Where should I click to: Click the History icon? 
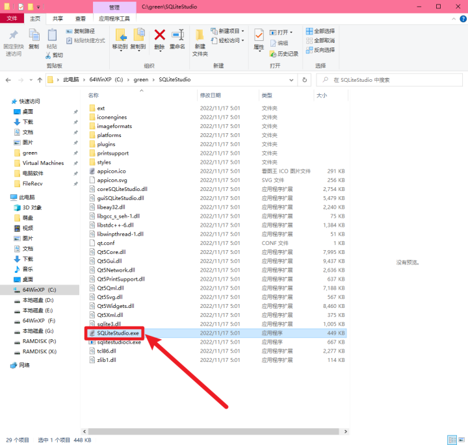point(273,54)
